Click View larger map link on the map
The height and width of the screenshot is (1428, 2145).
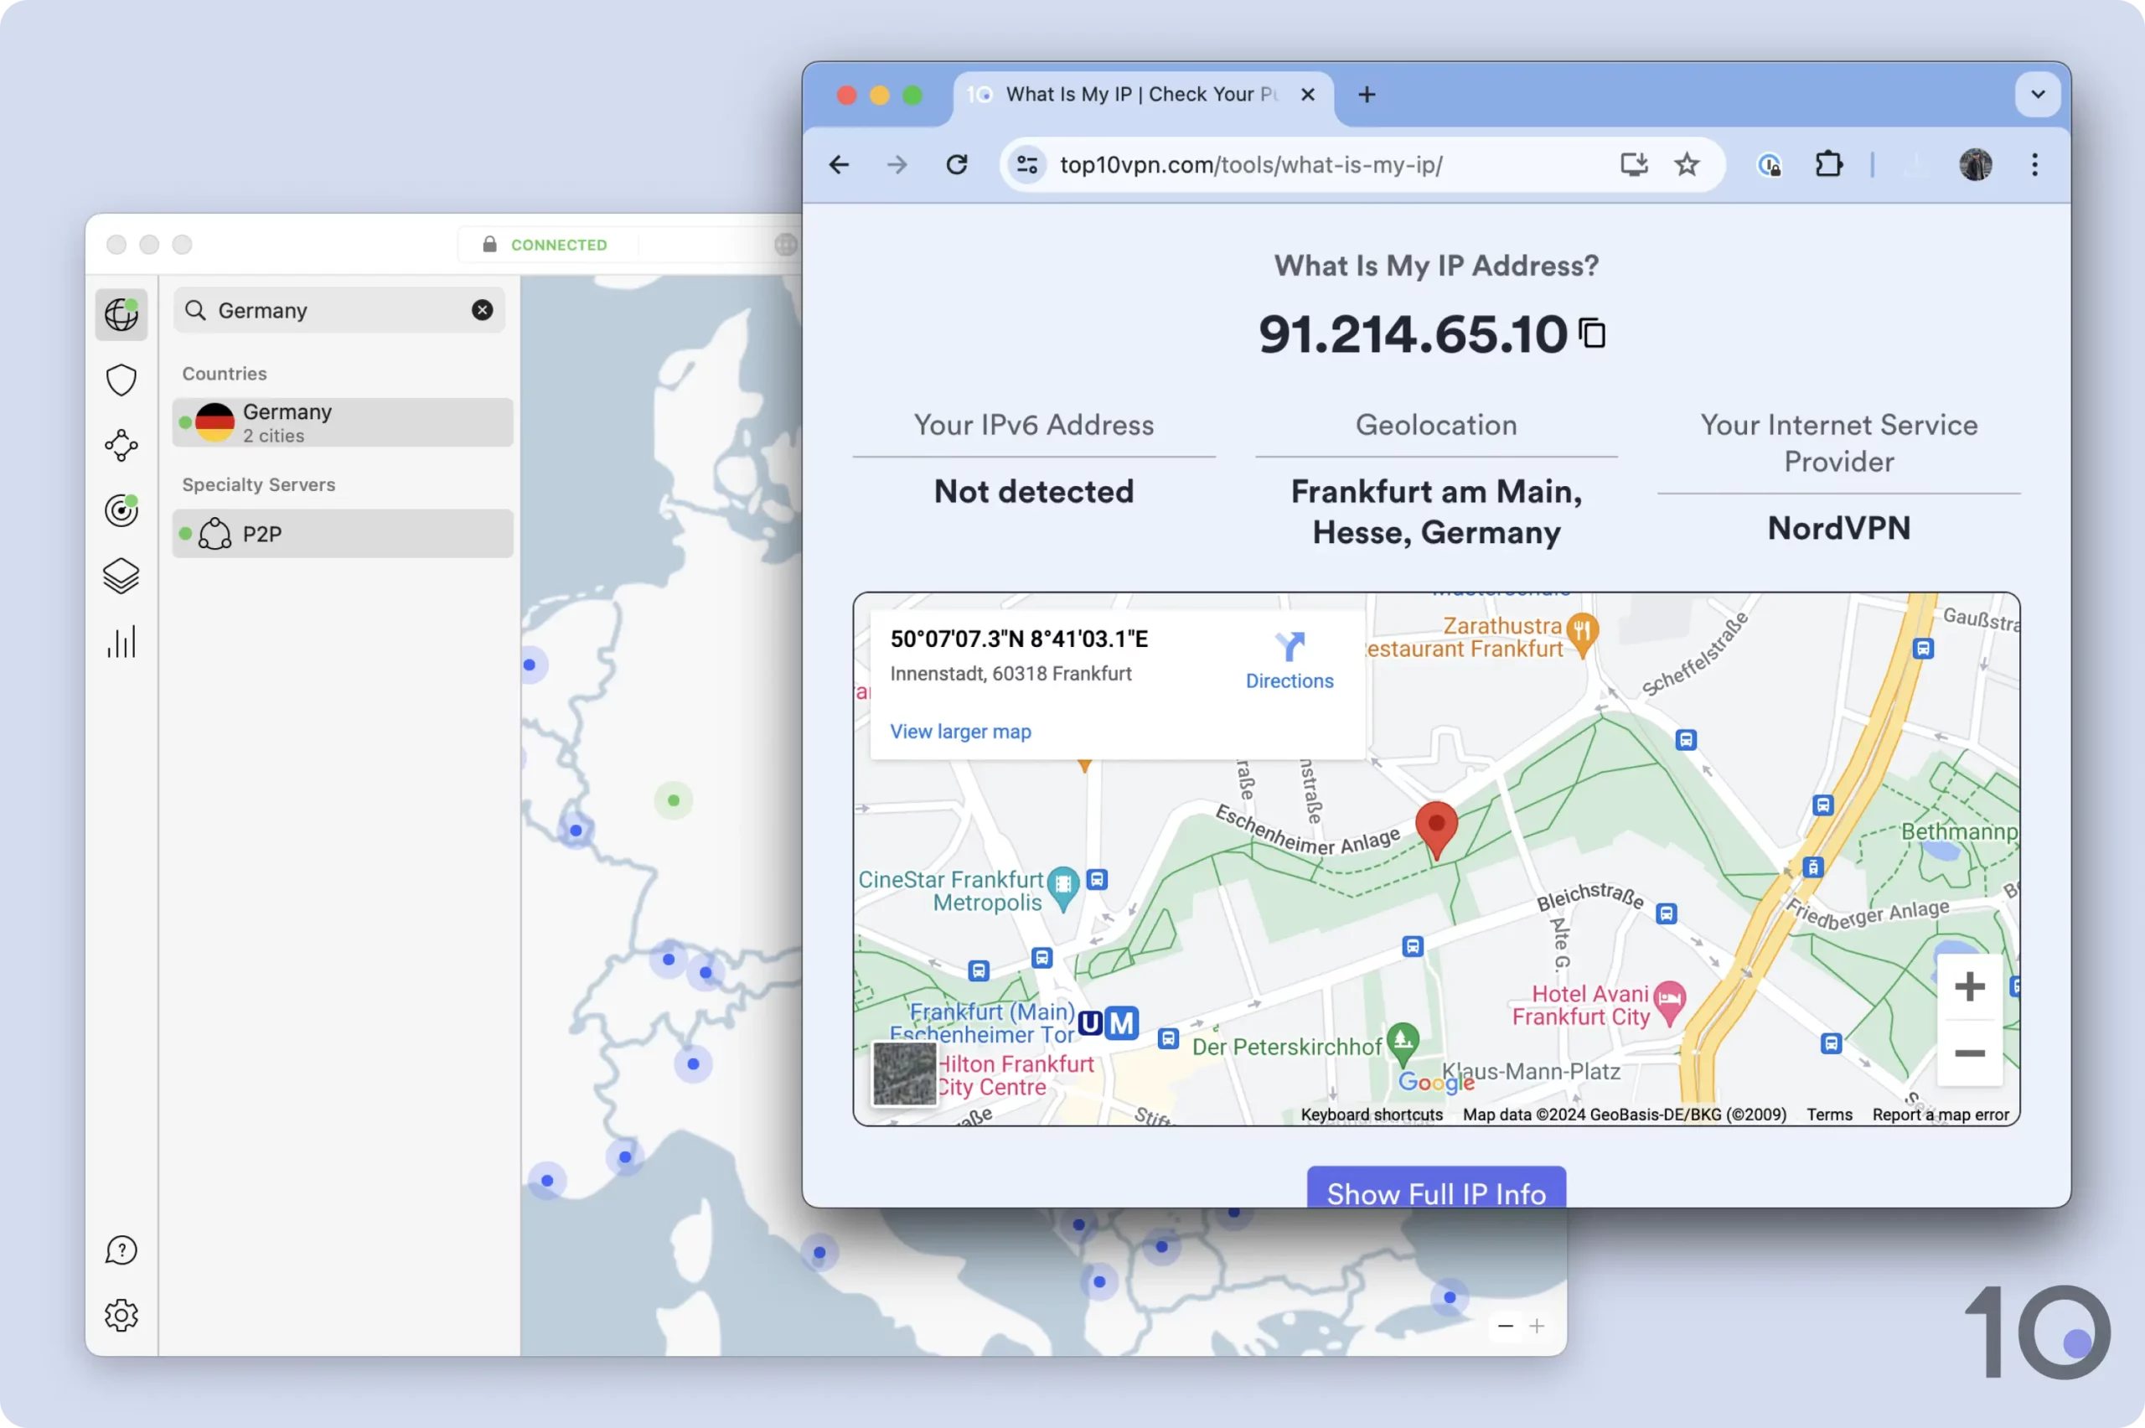coord(961,732)
